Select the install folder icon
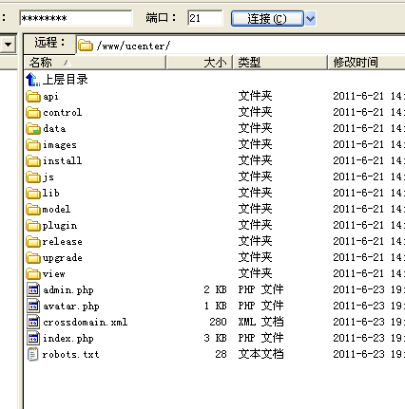Image resolution: width=405 pixels, height=409 pixels. (x=33, y=161)
